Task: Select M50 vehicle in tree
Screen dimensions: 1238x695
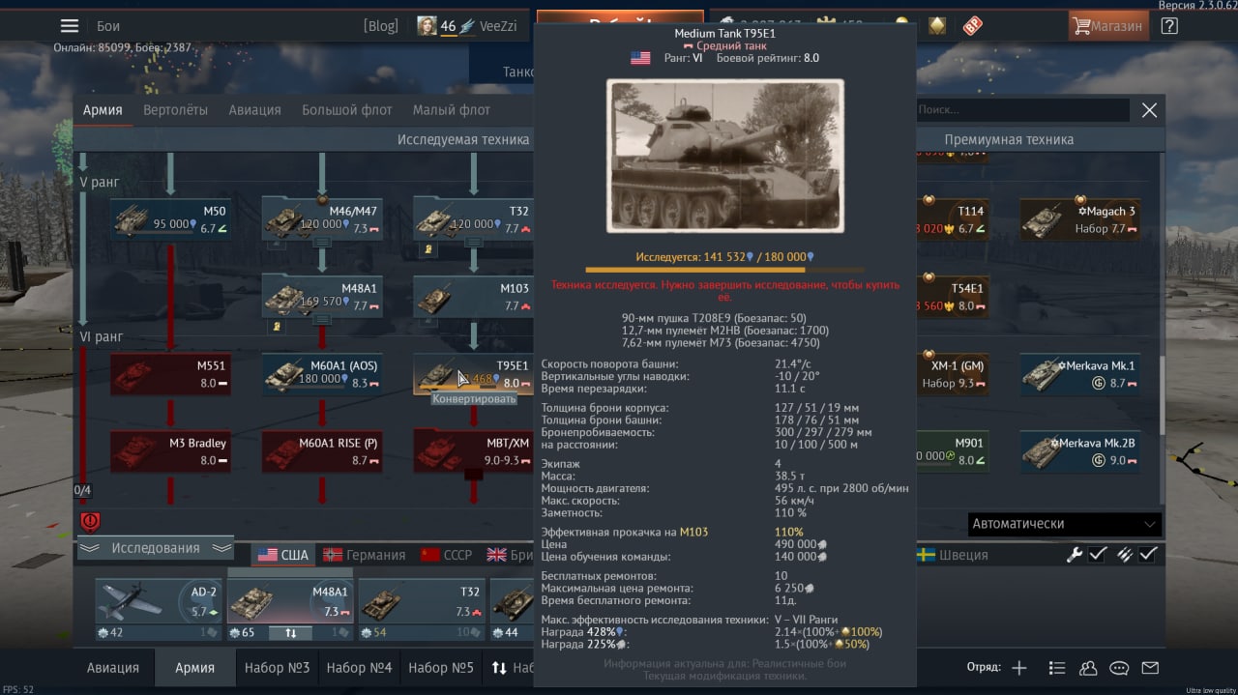Action: (x=170, y=219)
